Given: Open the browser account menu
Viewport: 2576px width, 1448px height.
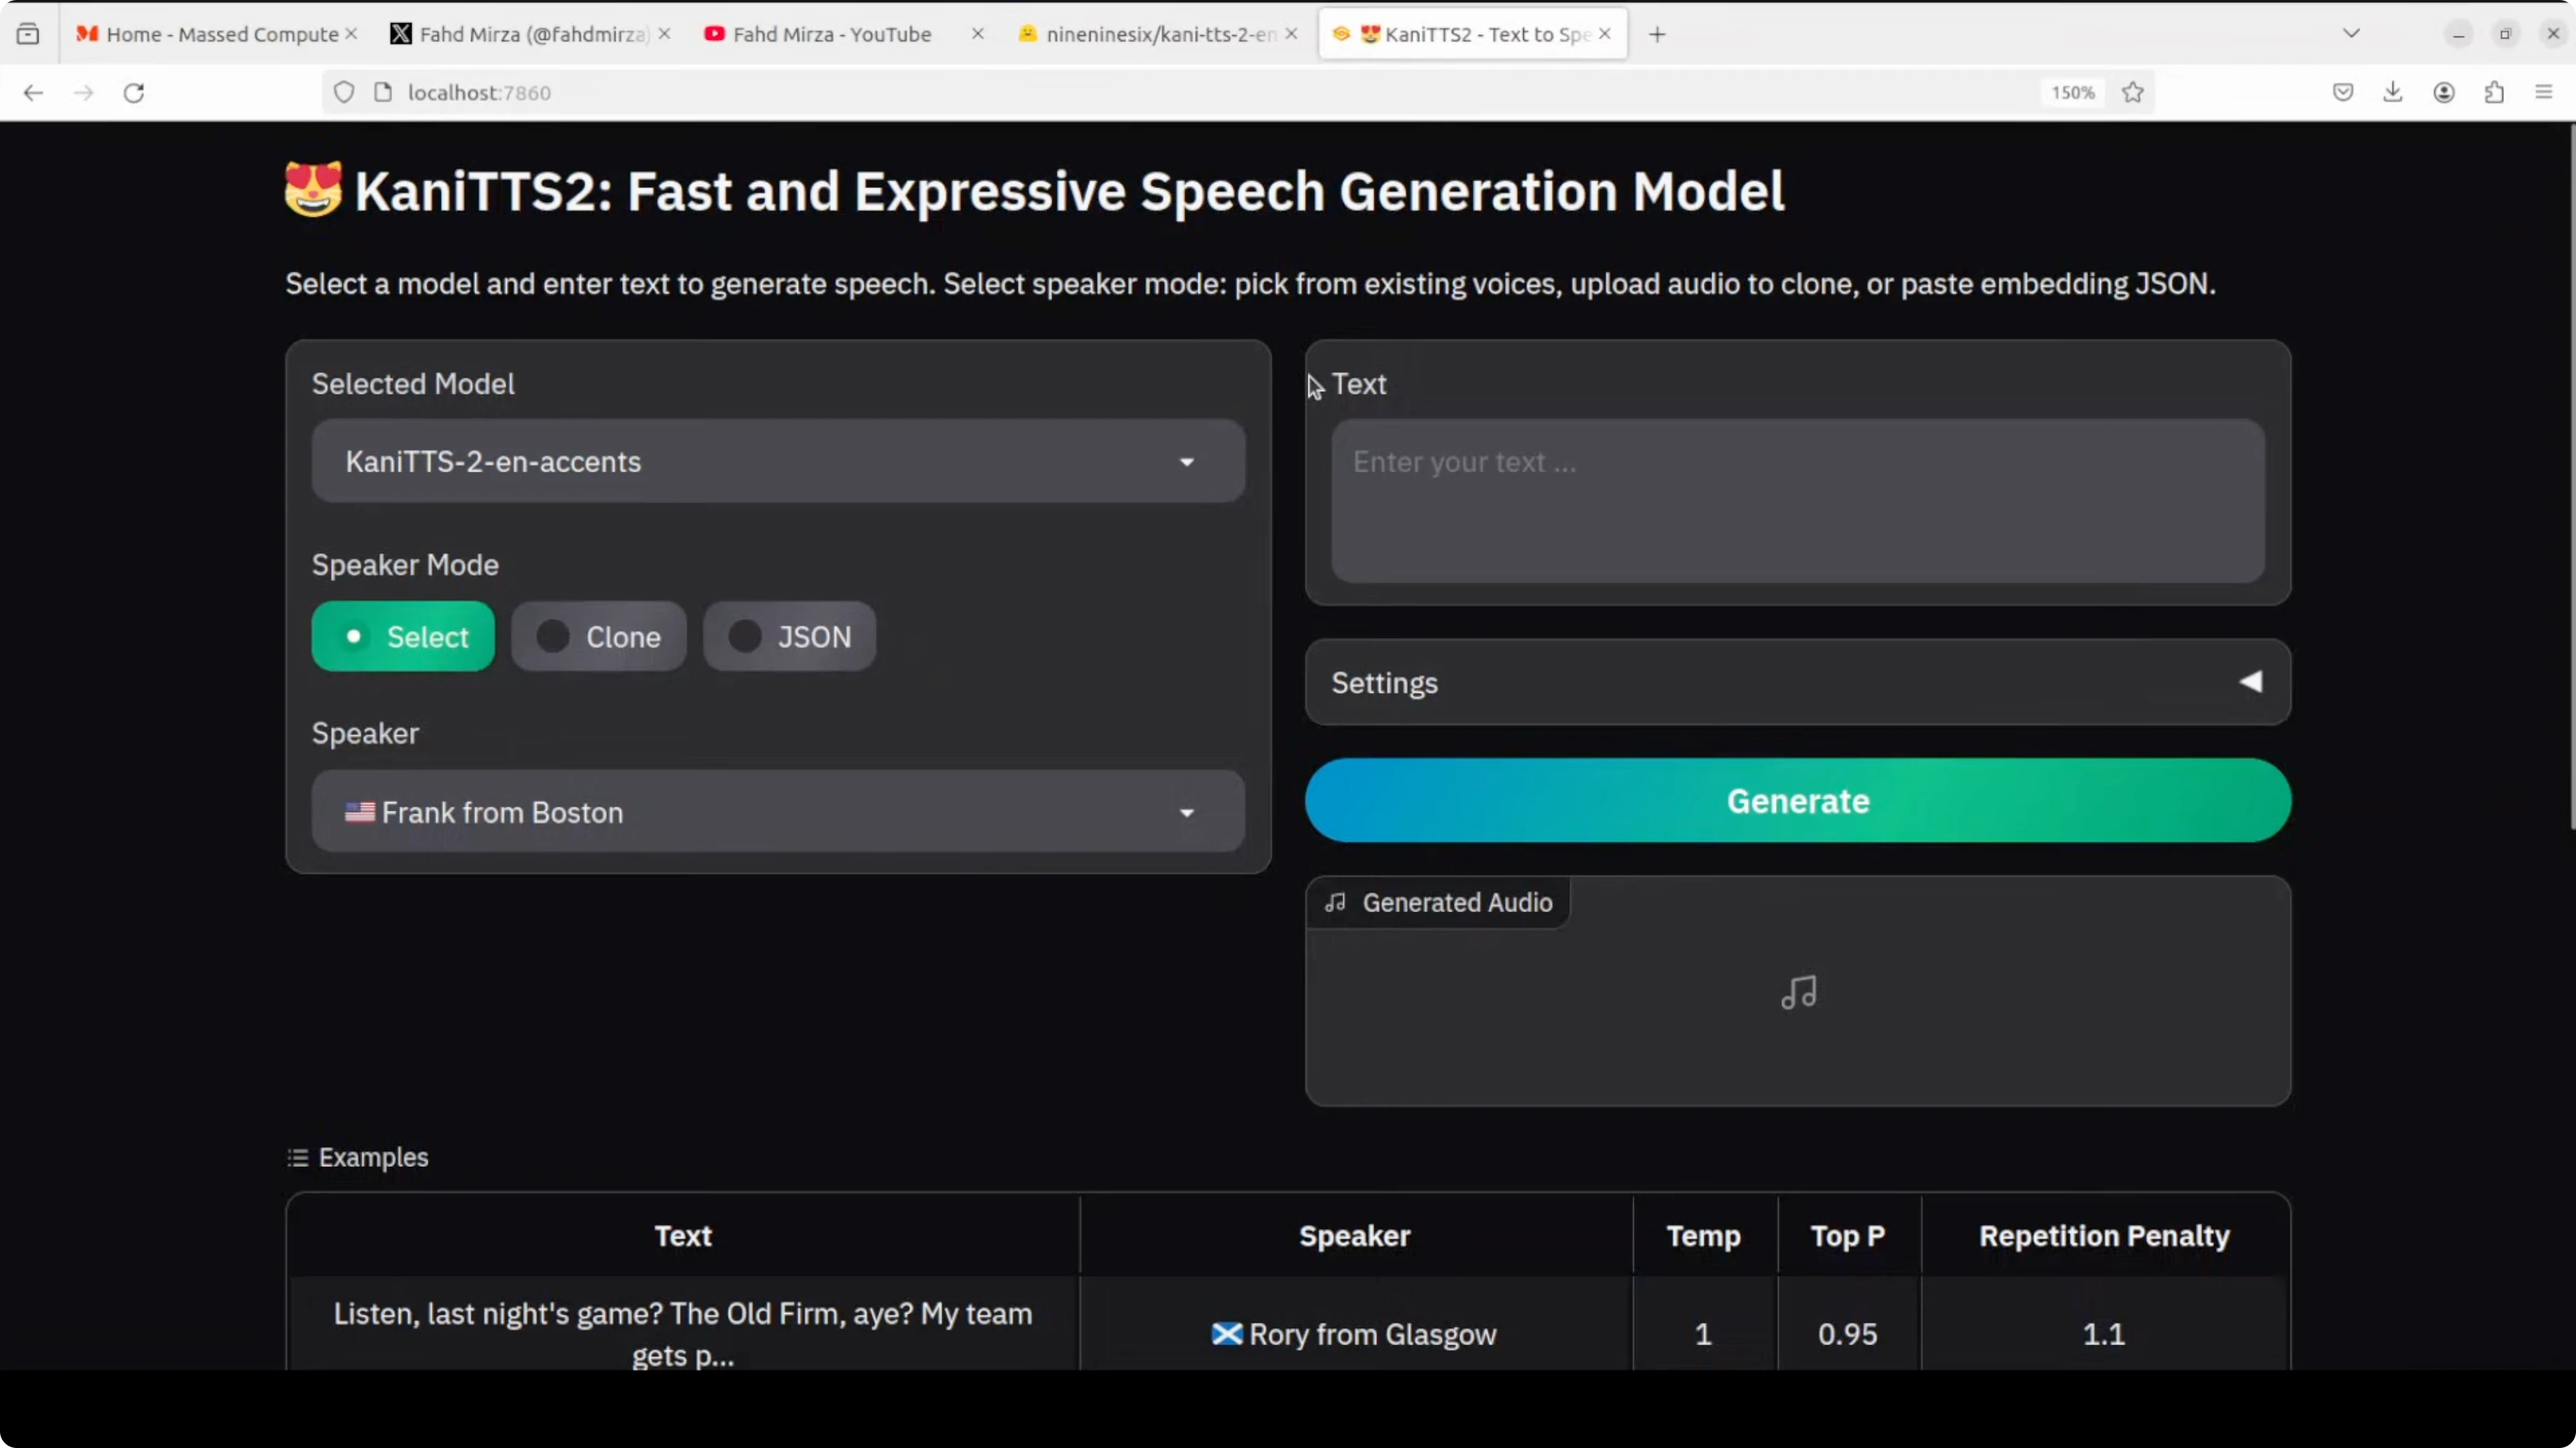Looking at the screenshot, I should tap(2444, 92).
